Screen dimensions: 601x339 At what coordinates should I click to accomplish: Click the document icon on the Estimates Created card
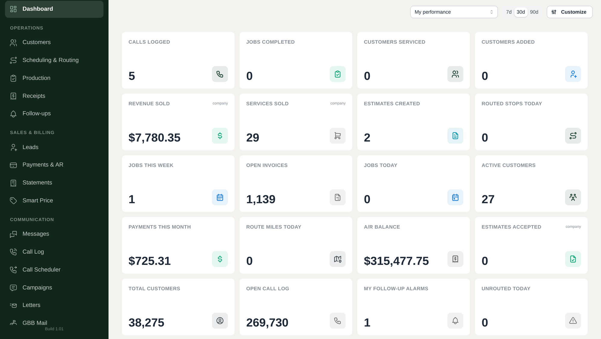pos(455,136)
